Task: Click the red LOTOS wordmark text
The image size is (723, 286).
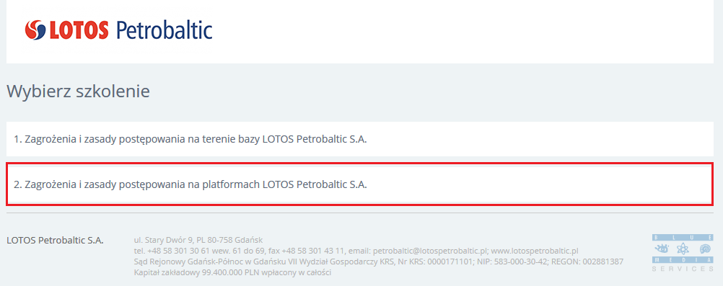Action: [x=79, y=30]
